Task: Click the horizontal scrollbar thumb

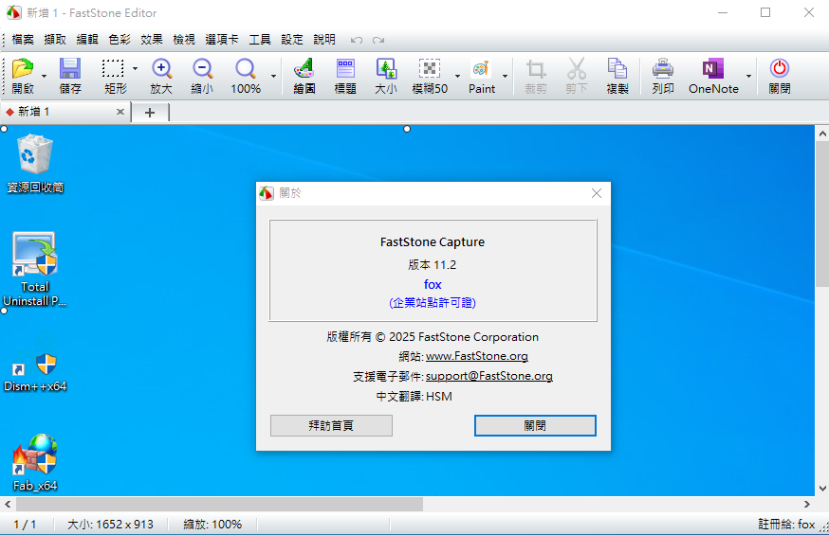Action: click(x=219, y=505)
